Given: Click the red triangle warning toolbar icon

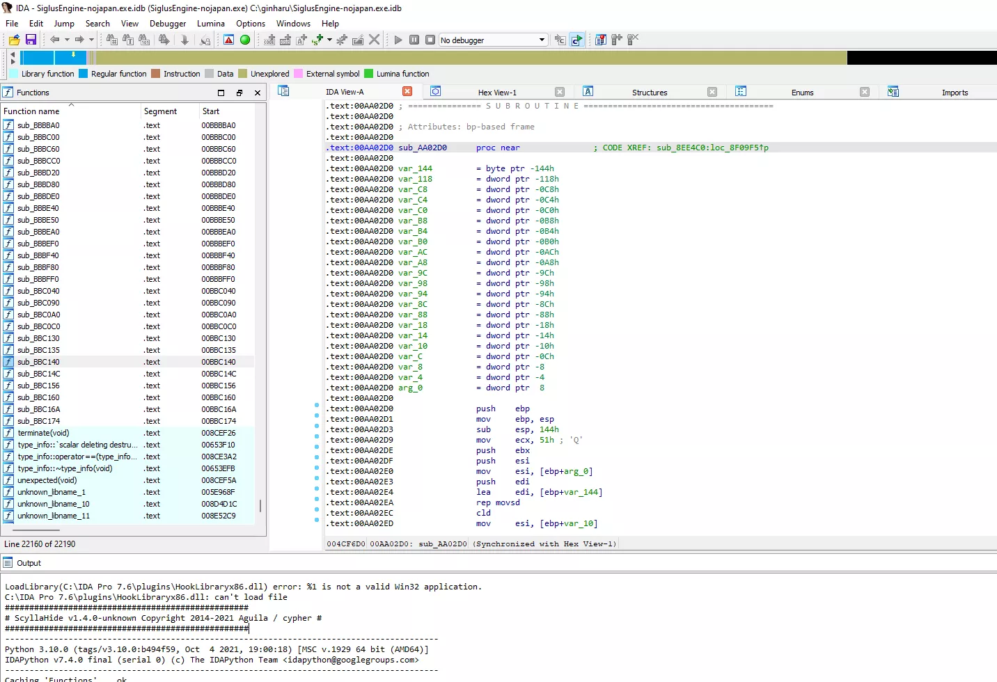Looking at the screenshot, I should pos(228,40).
